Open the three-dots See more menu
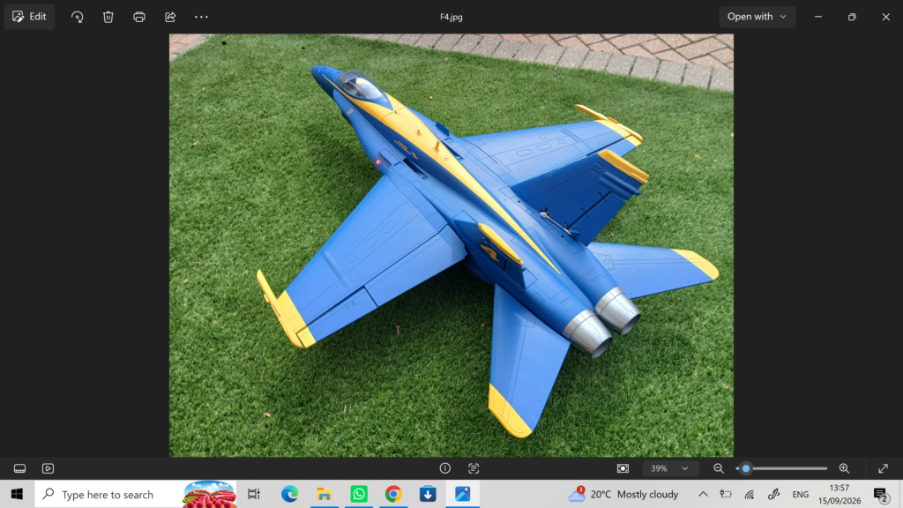 202,17
